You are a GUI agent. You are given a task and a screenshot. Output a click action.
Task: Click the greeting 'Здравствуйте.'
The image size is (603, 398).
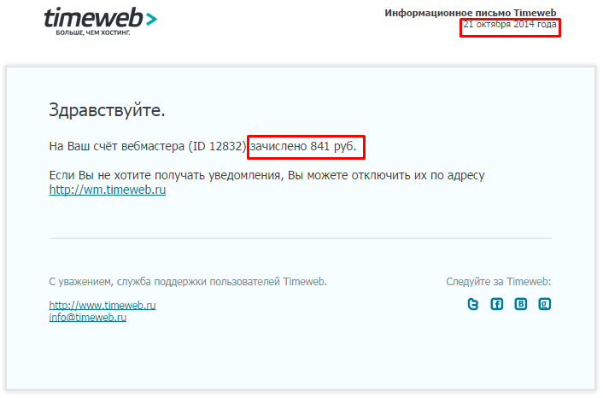pos(107,110)
